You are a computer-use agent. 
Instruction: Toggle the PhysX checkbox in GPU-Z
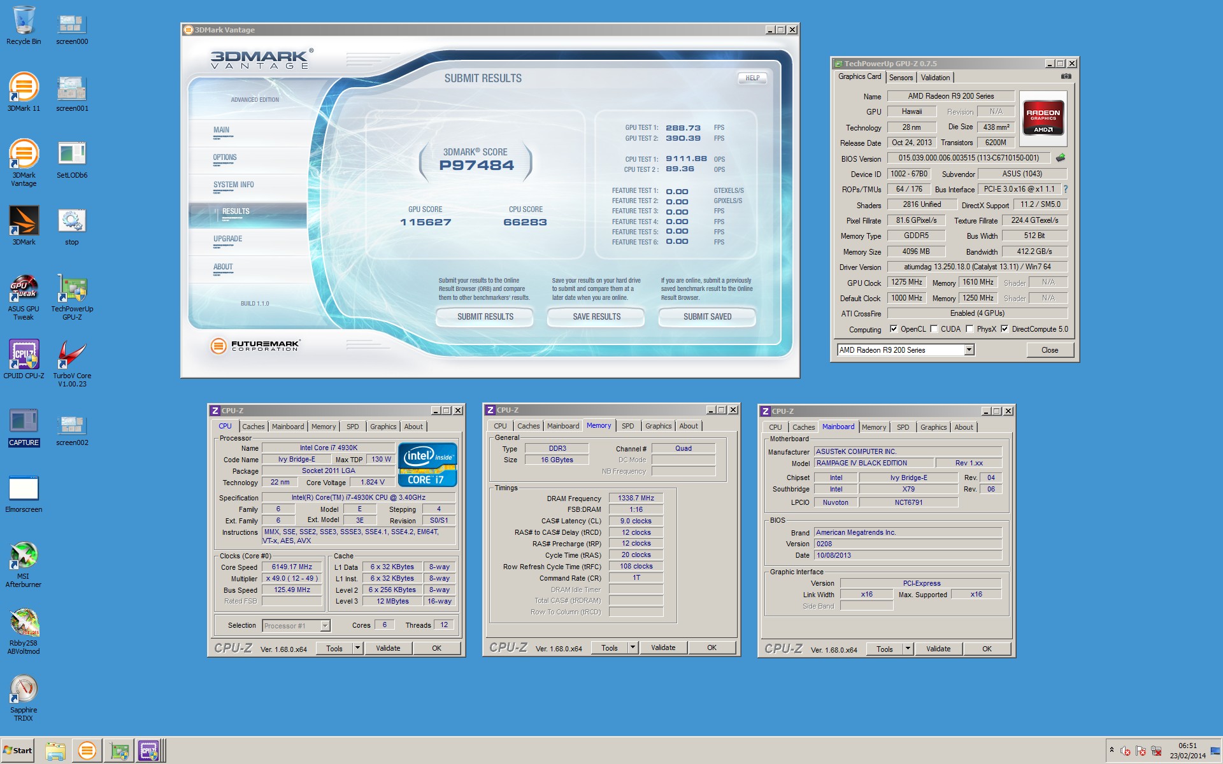pyautogui.click(x=969, y=329)
